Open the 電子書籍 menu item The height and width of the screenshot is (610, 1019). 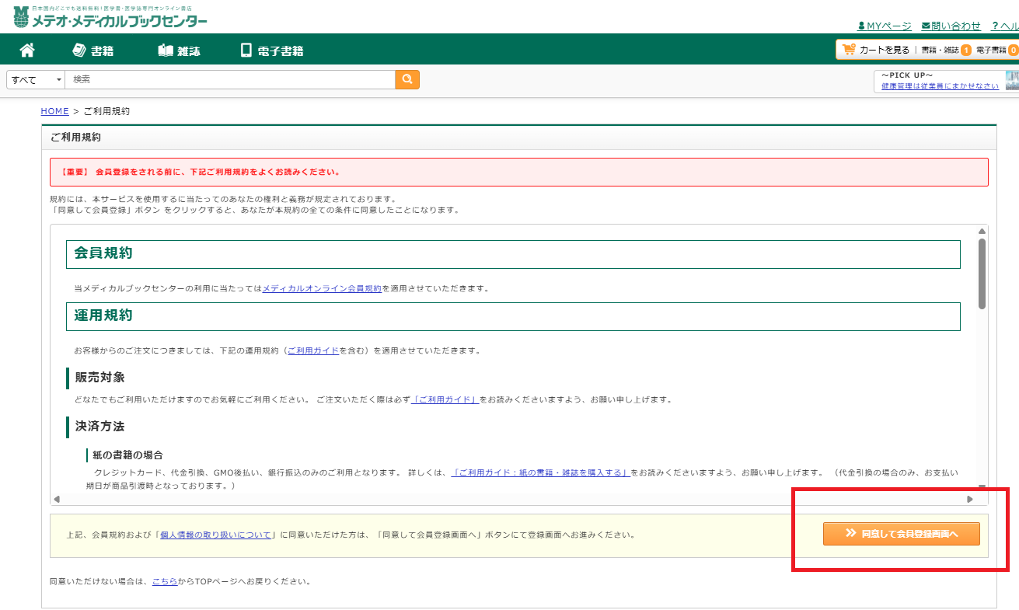point(272,51)
